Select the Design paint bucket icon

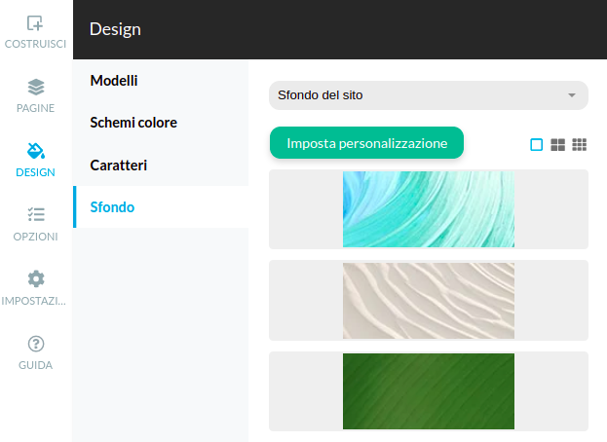click(x=35, y=151)
